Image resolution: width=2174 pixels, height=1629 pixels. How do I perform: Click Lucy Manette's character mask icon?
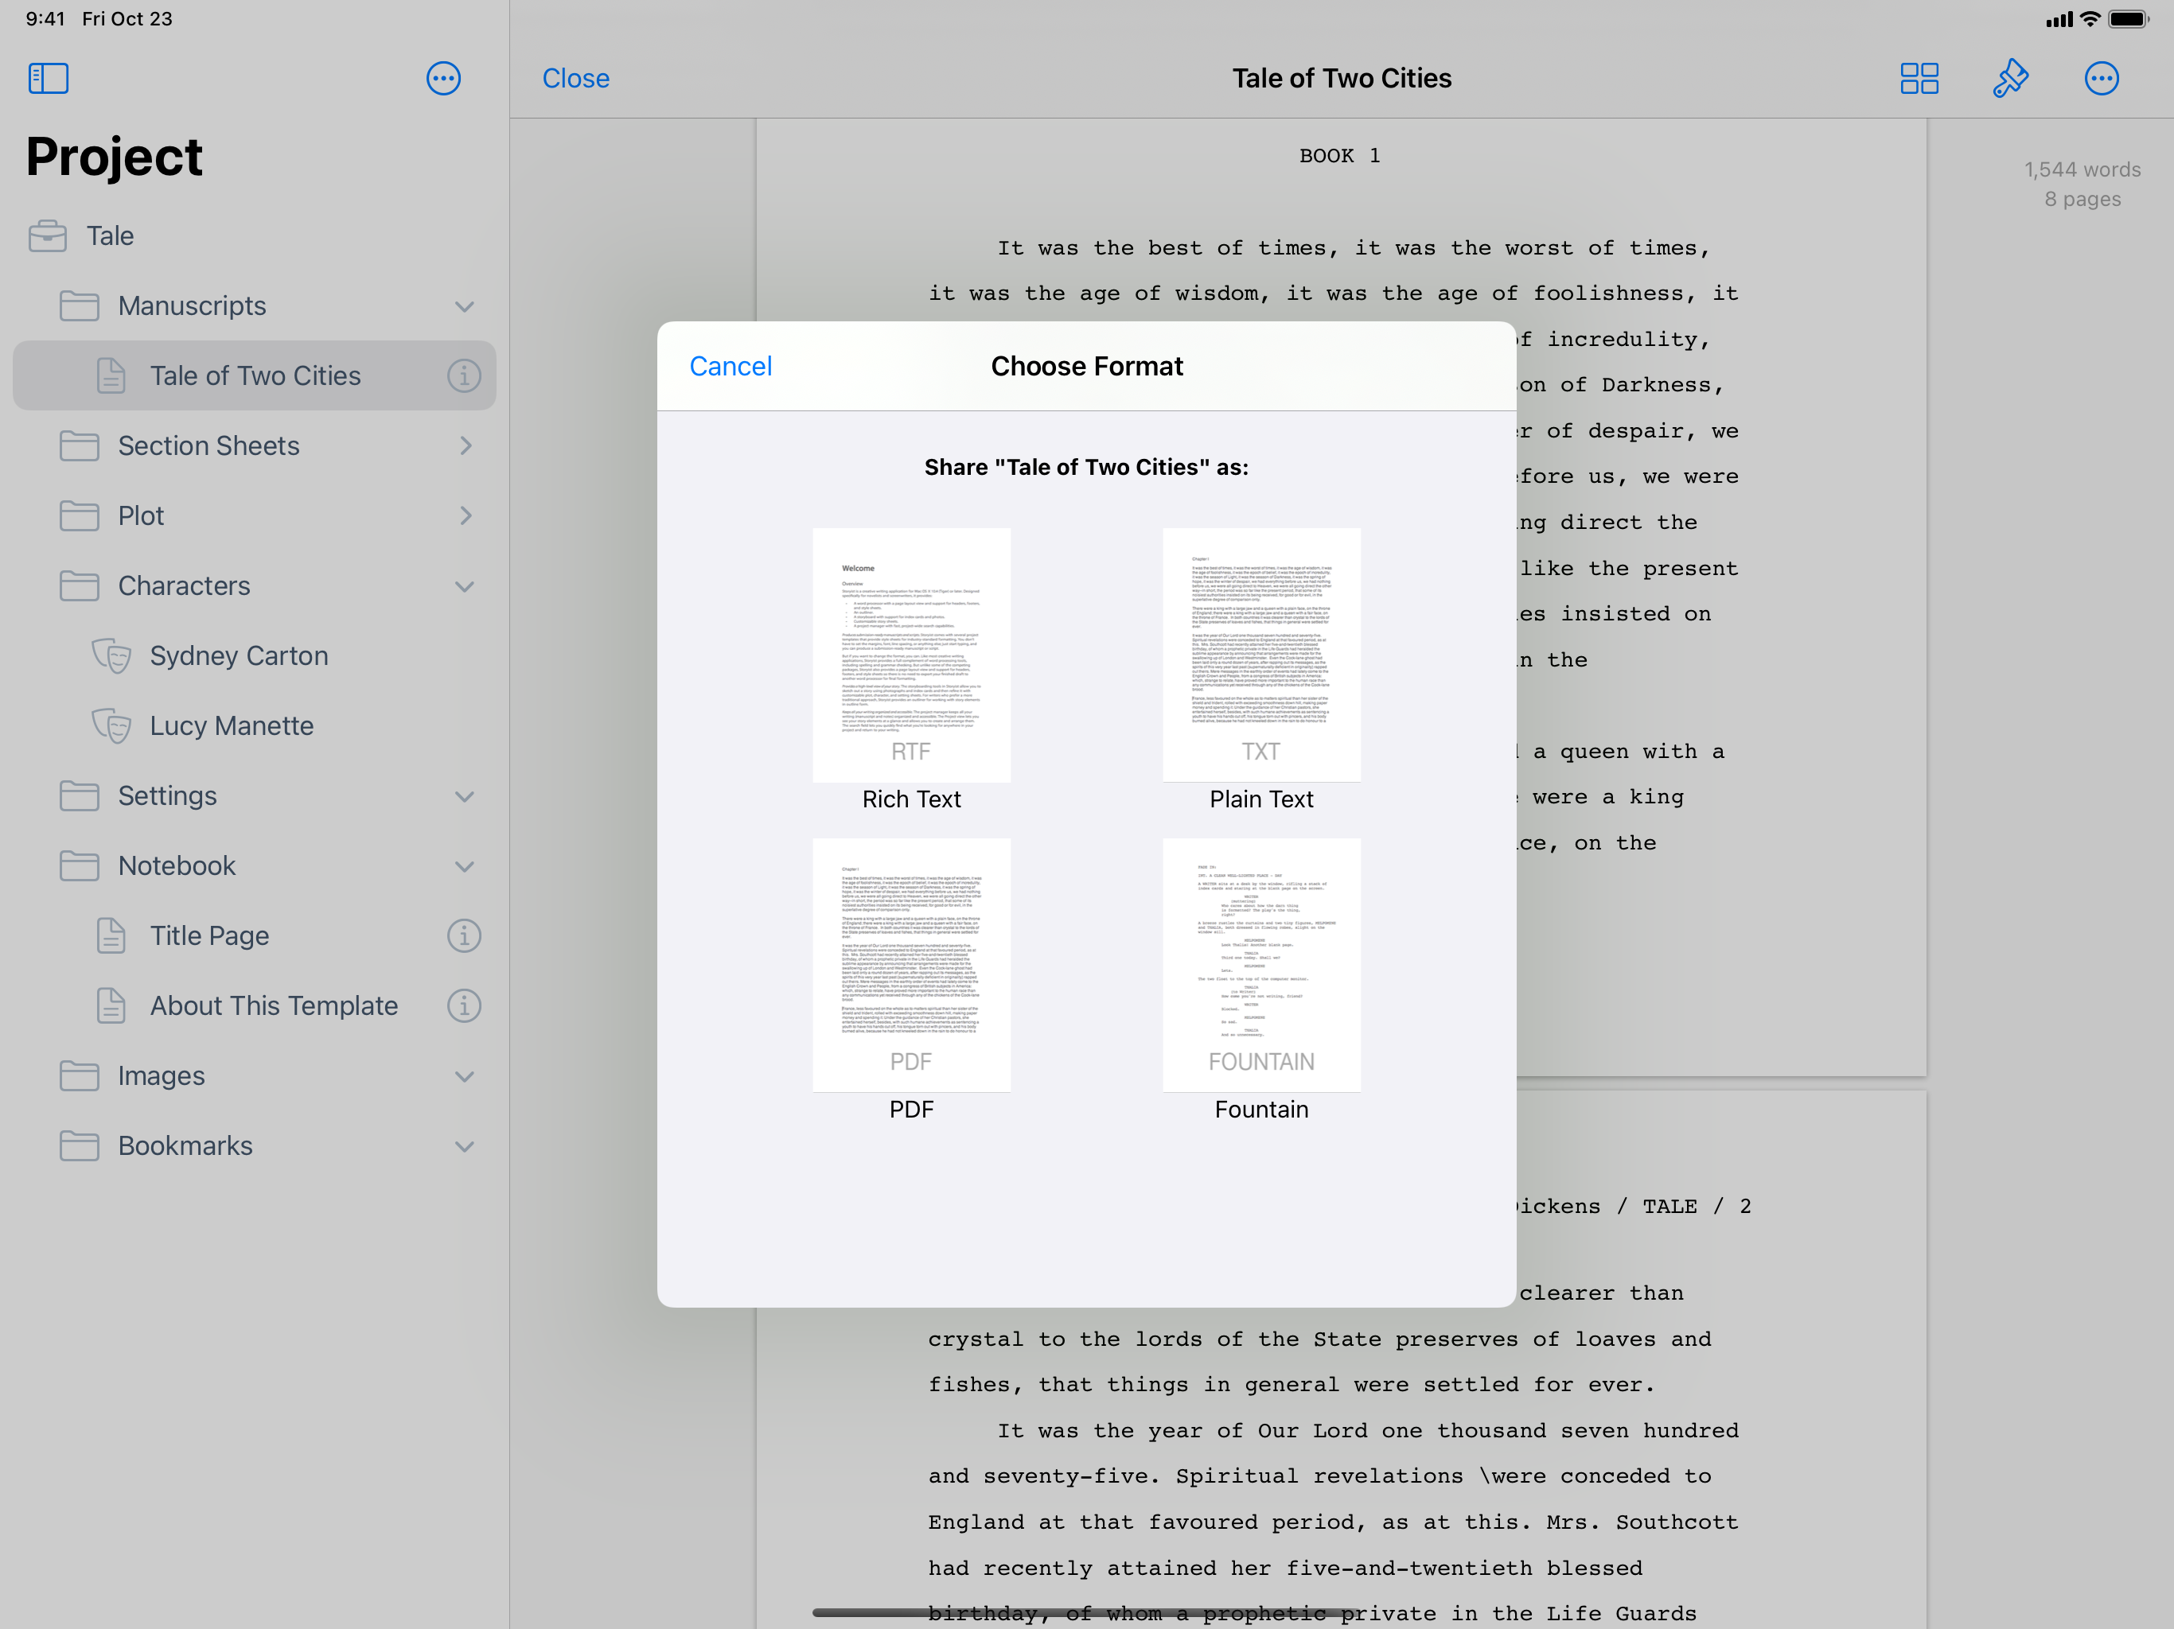[111, 725]
